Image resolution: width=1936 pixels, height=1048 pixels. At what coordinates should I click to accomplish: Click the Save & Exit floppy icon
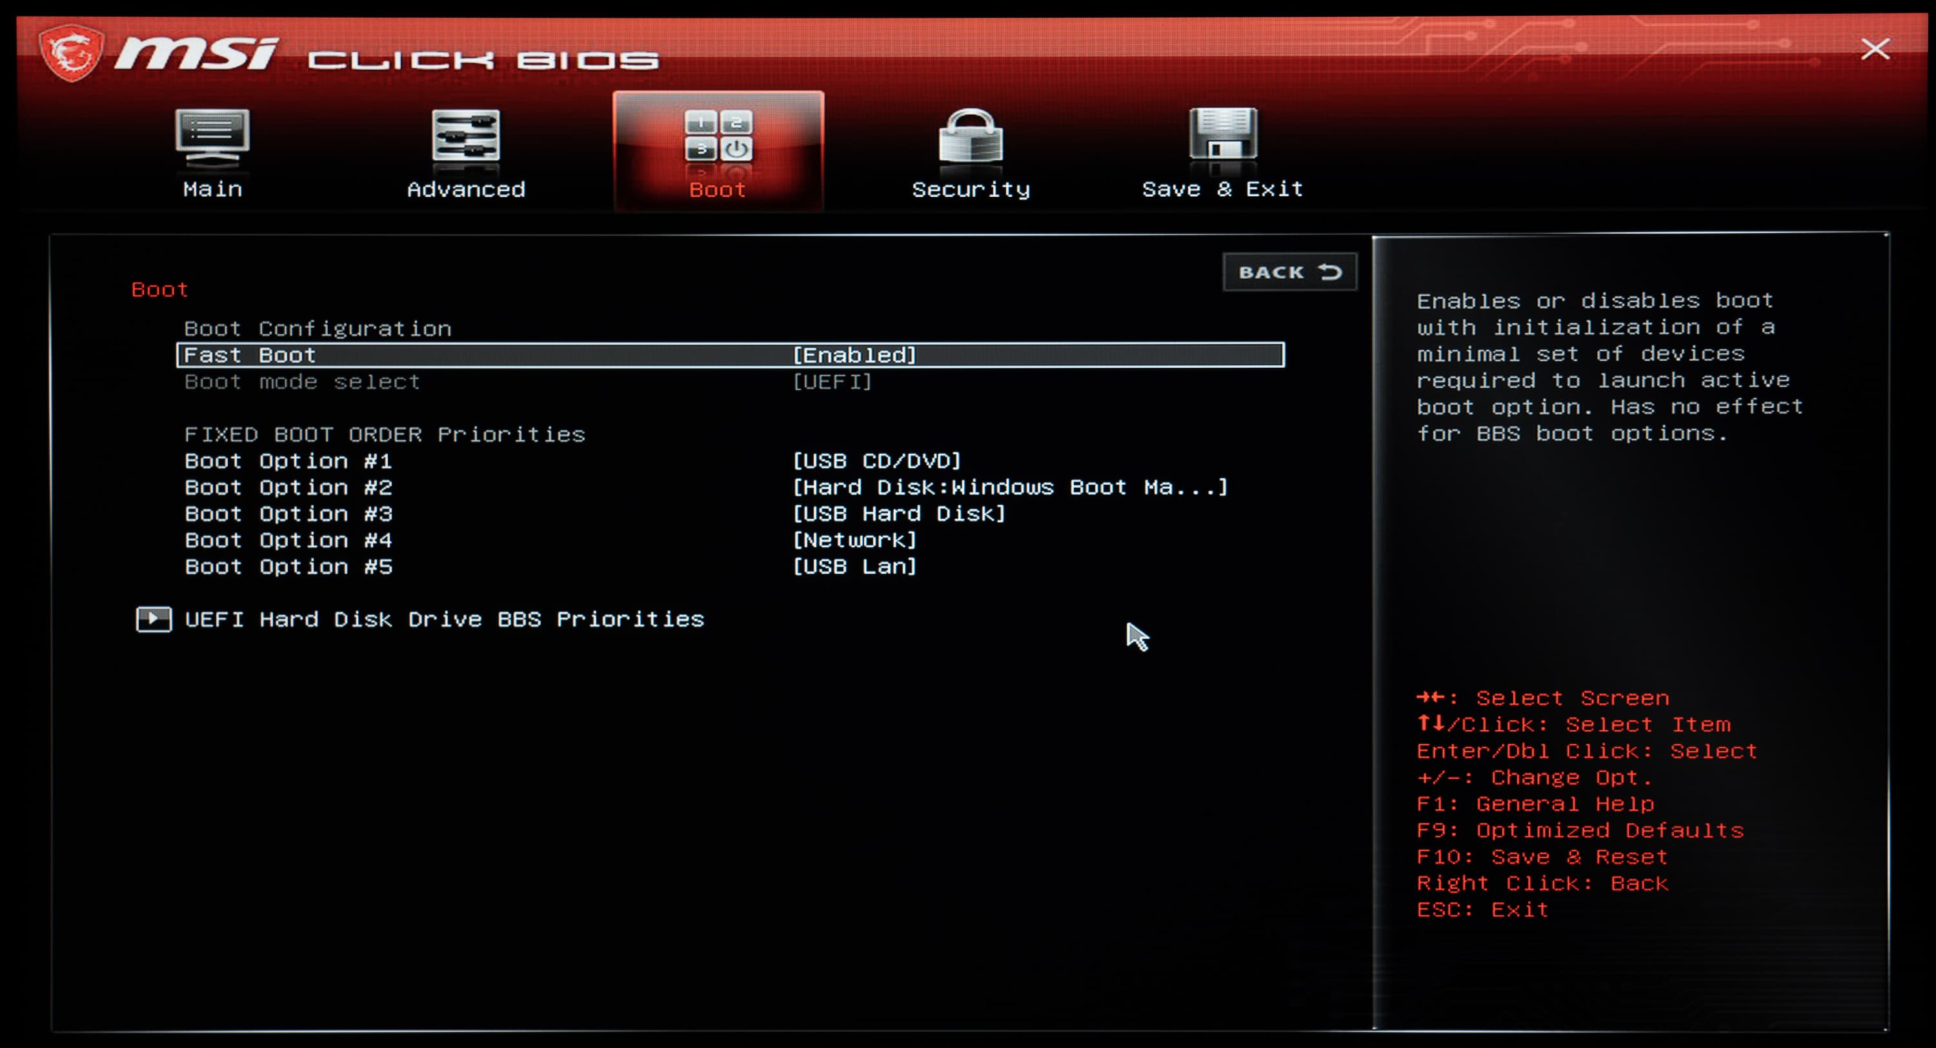pyautogui.click(x=1223, y=134)
